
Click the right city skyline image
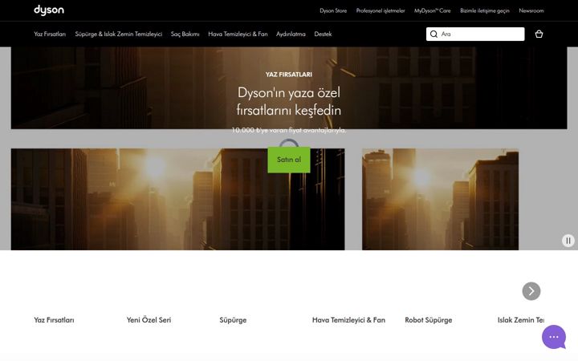point(440,199)
